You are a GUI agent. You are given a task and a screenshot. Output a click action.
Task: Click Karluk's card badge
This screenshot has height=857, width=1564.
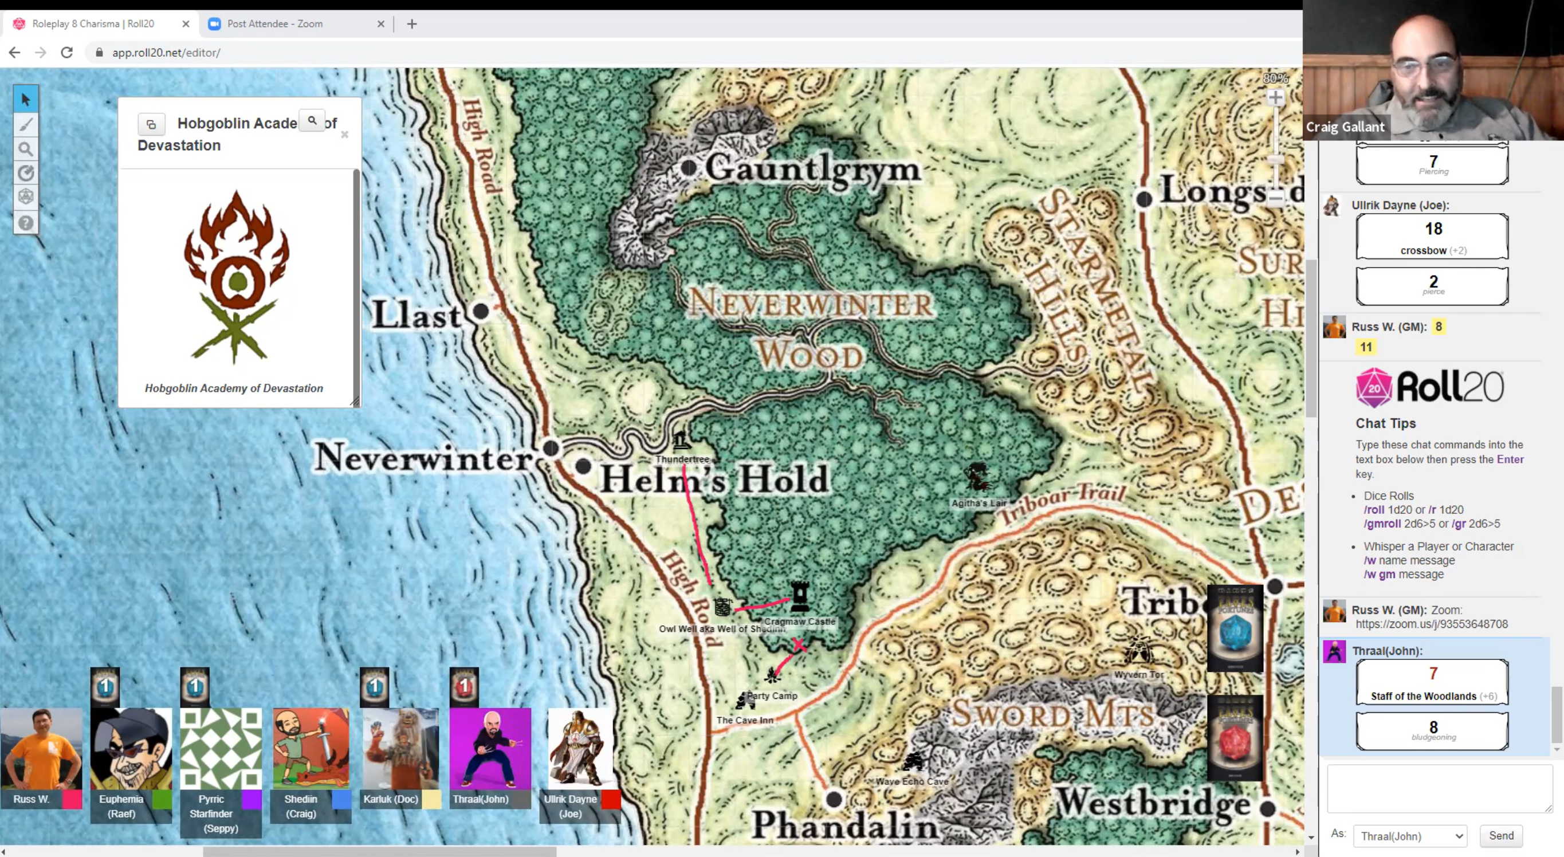click(375, 687)
